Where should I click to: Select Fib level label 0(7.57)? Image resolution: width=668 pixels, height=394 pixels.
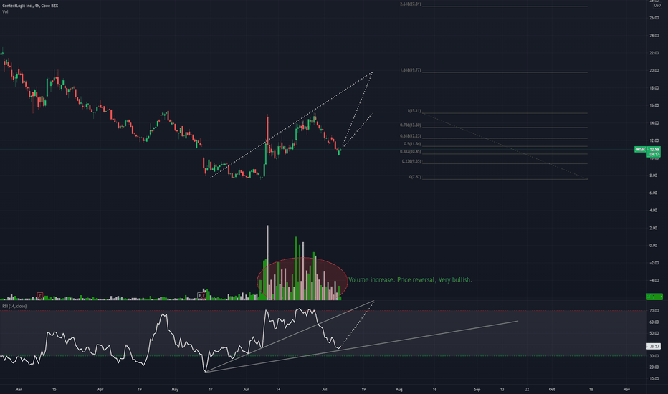point(415,177)
